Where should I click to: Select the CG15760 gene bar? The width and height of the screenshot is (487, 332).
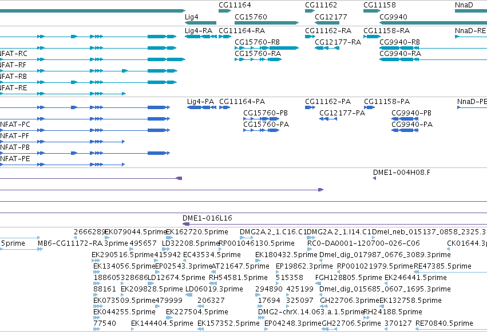point(267,23)
